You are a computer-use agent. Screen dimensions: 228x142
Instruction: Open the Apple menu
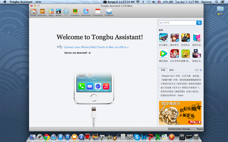(5, 2)
